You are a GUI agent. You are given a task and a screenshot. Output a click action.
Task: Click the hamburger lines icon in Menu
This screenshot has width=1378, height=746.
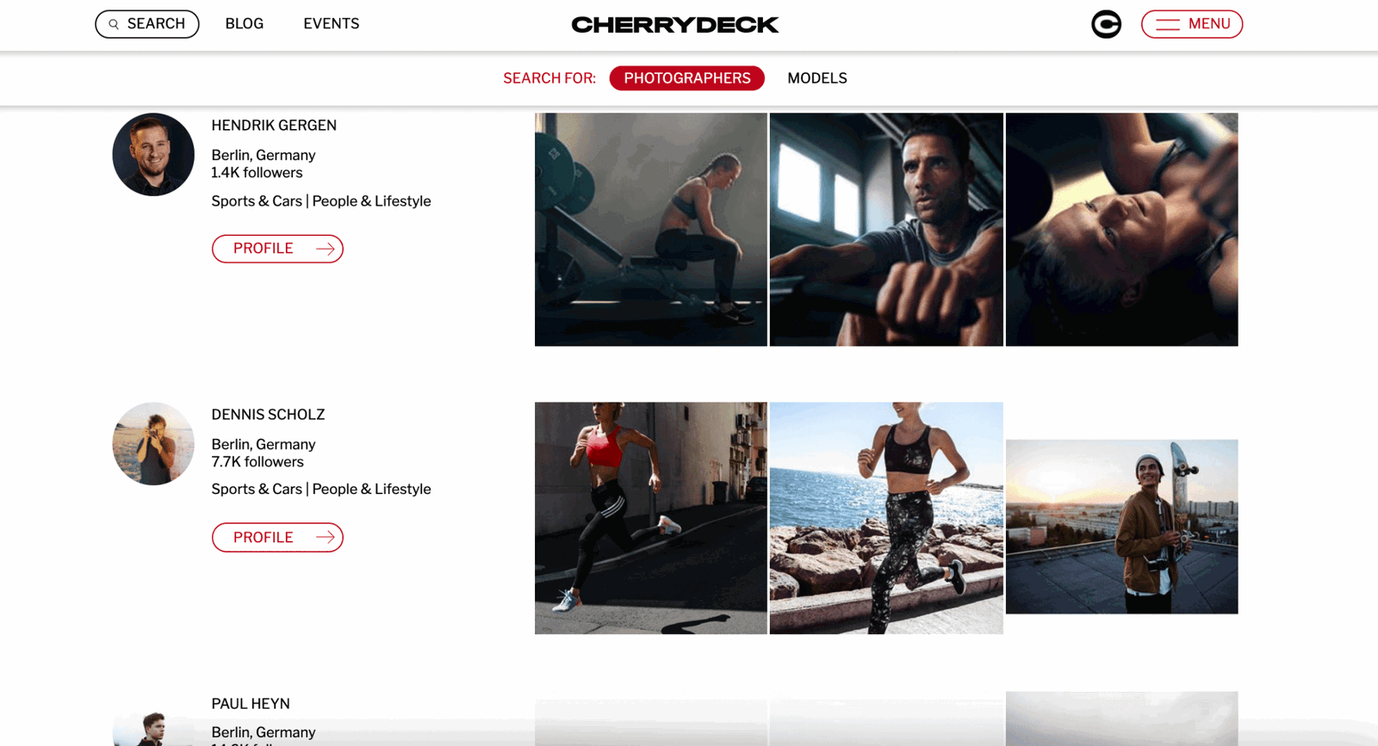[x=1167, y=24]
